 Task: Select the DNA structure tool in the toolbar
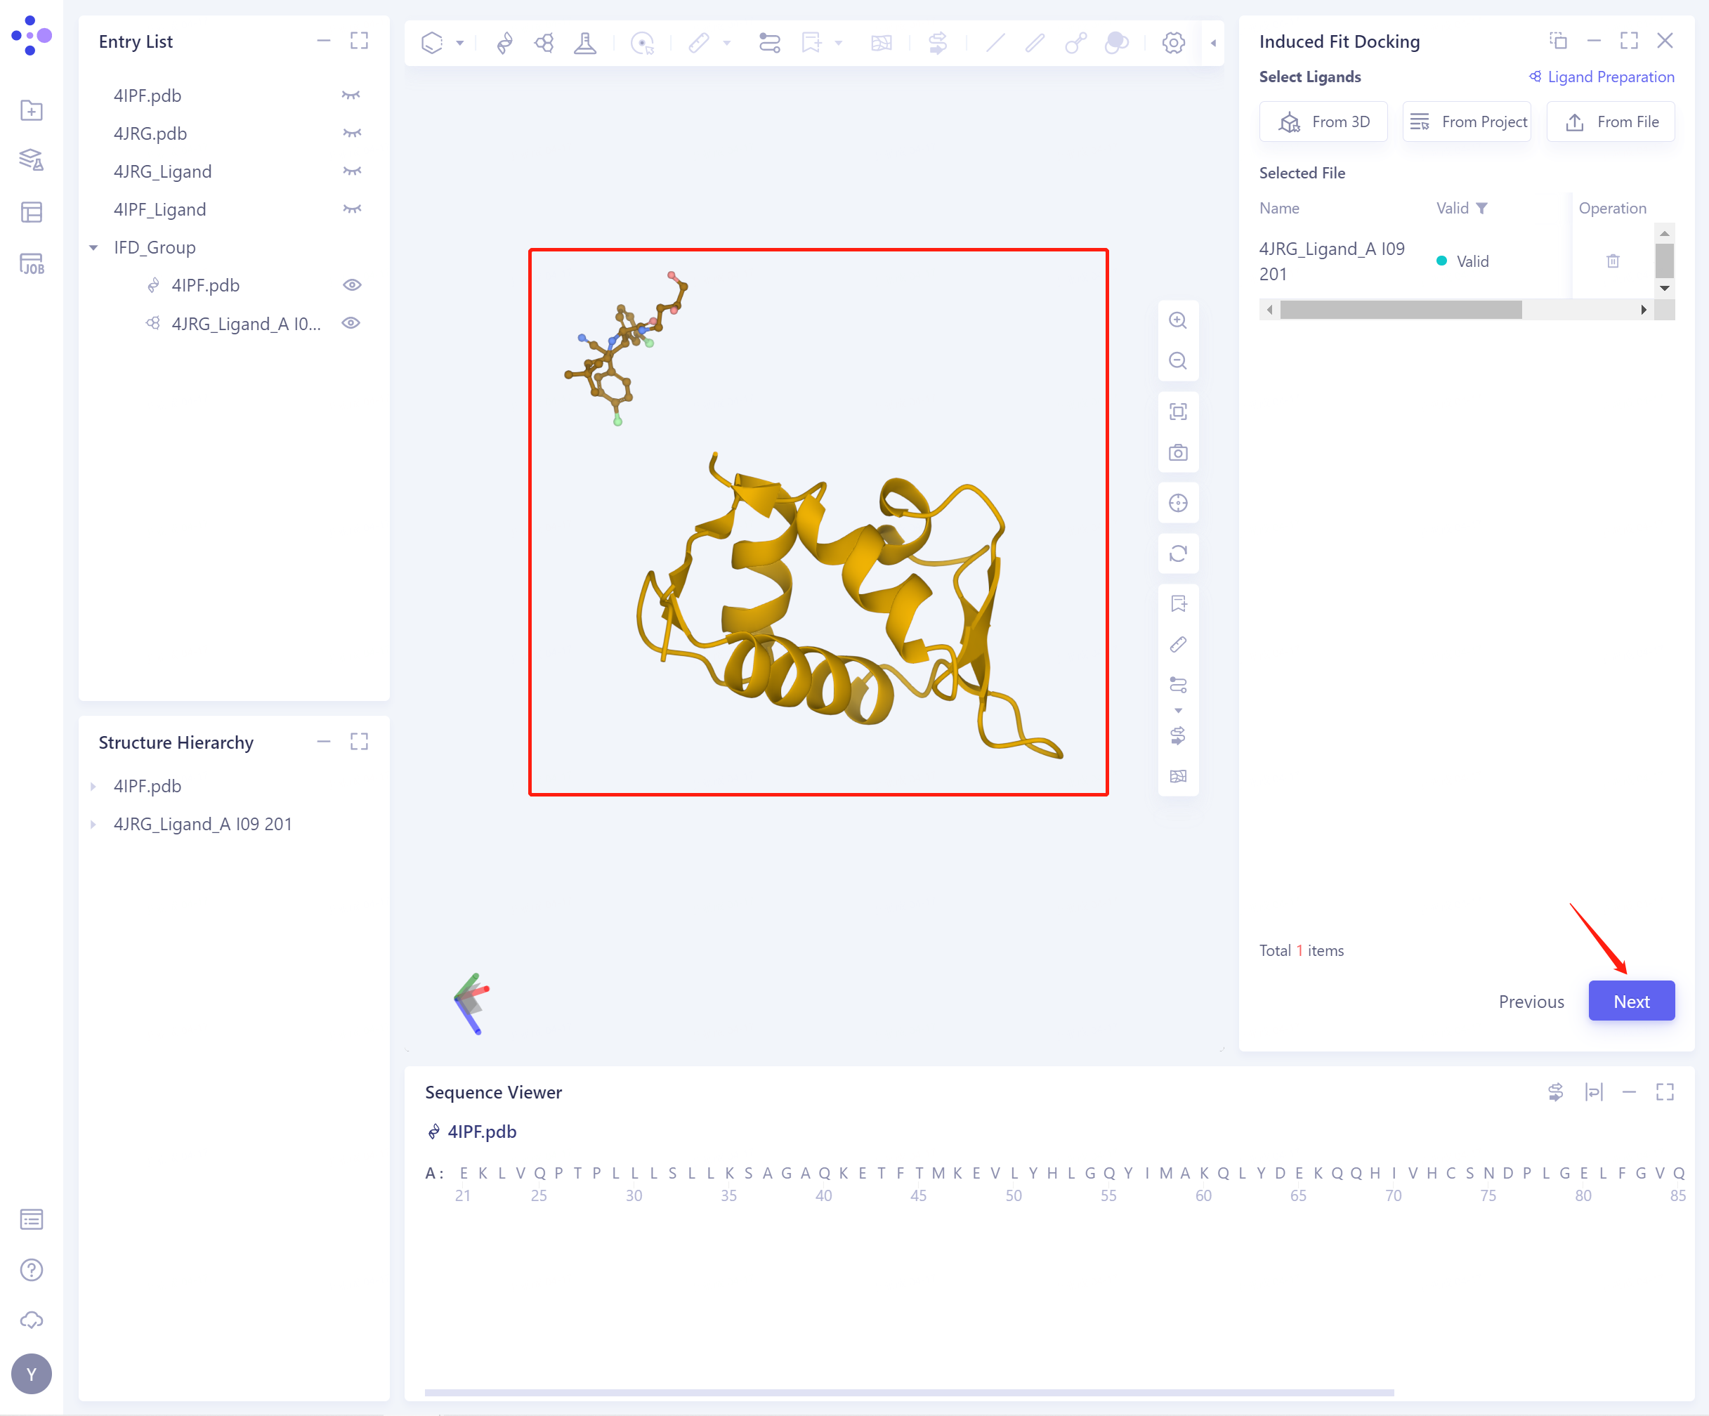tap(504, 42)
